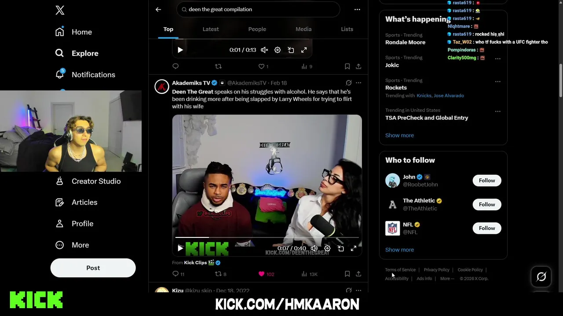Play the Deen The Great video
The image size is (563, 316).
(x=180, y=248)
